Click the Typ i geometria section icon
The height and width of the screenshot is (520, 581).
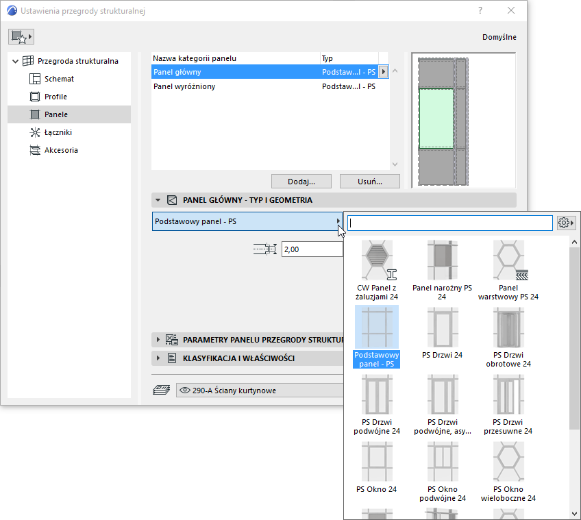(x=172, y=200)
